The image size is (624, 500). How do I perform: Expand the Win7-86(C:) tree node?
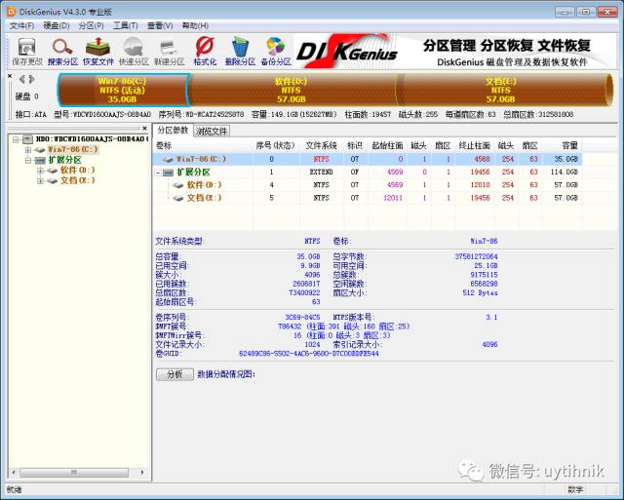tap(28, 150)
